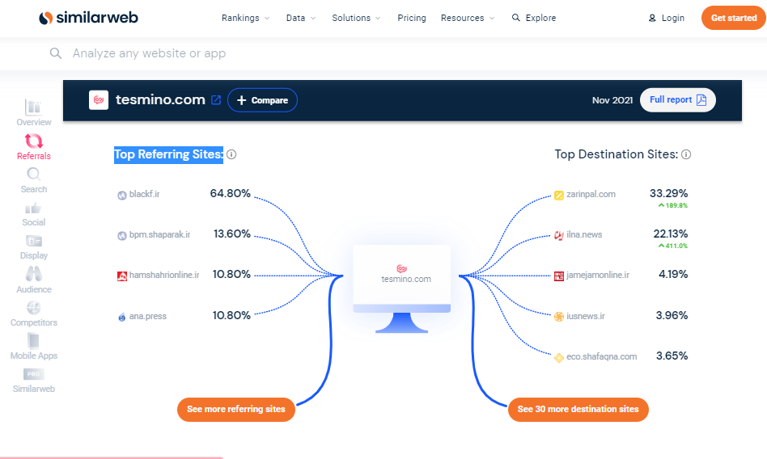Open the Audience binoculars section
Screen dimensions: 767x459
[34, 280]
